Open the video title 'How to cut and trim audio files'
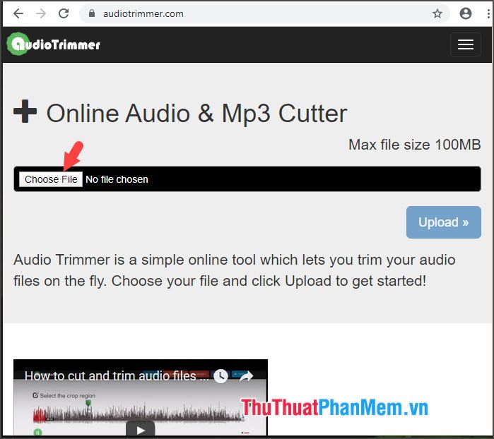 pyautogui.click(x=117, y=375)
